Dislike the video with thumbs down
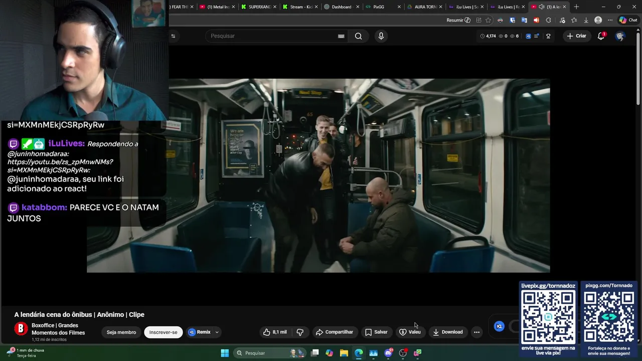The height and width of the screenshot is (361, 642). coord(300,332)
